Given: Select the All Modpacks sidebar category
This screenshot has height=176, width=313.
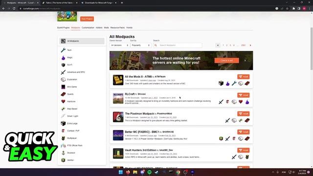Looking at the screenshot, I should (82, 41).
